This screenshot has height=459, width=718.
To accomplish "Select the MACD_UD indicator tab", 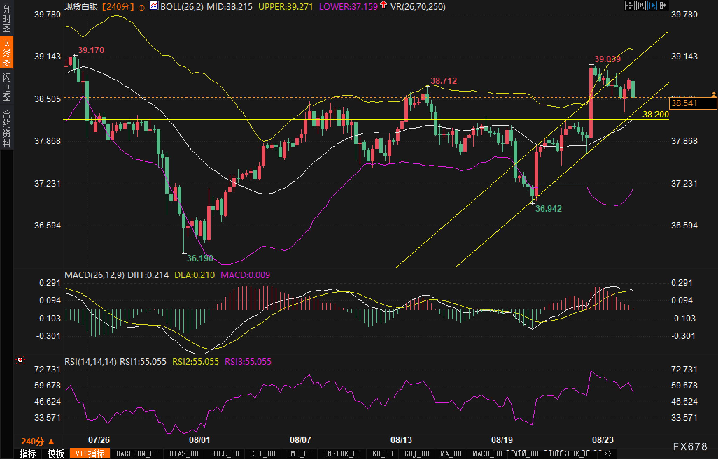I will point(487,453).
